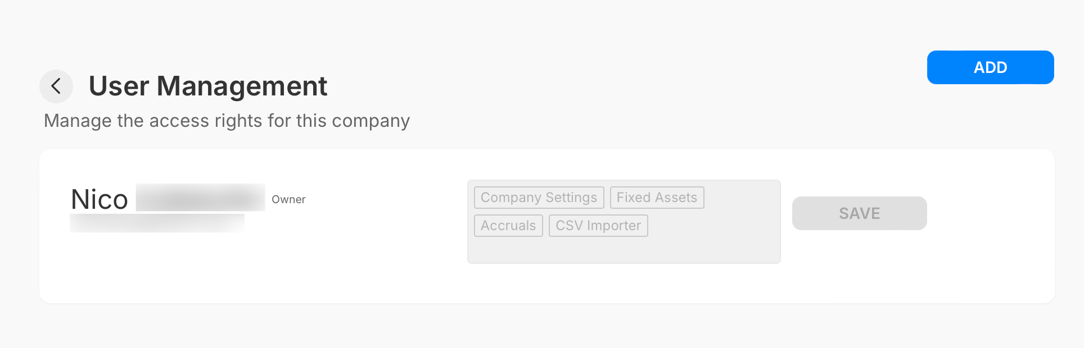1084x348 pixels.
Task: Toggle the Fixed Assets permission
Action: tap(656, 198)
